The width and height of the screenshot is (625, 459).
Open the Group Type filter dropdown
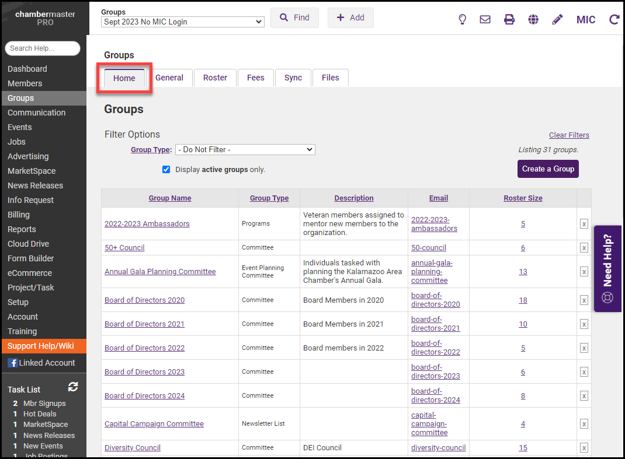[x=245, y=150]
